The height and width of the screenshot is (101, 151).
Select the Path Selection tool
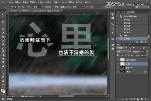[x=3, y=73]
